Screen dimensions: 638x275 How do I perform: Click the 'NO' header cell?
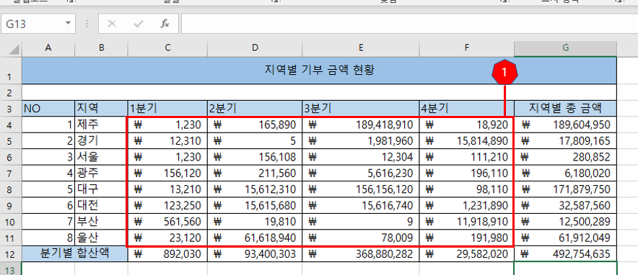pyautogui.click(x=48, y=109)
